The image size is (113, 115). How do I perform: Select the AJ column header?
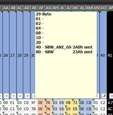point(68,8)
